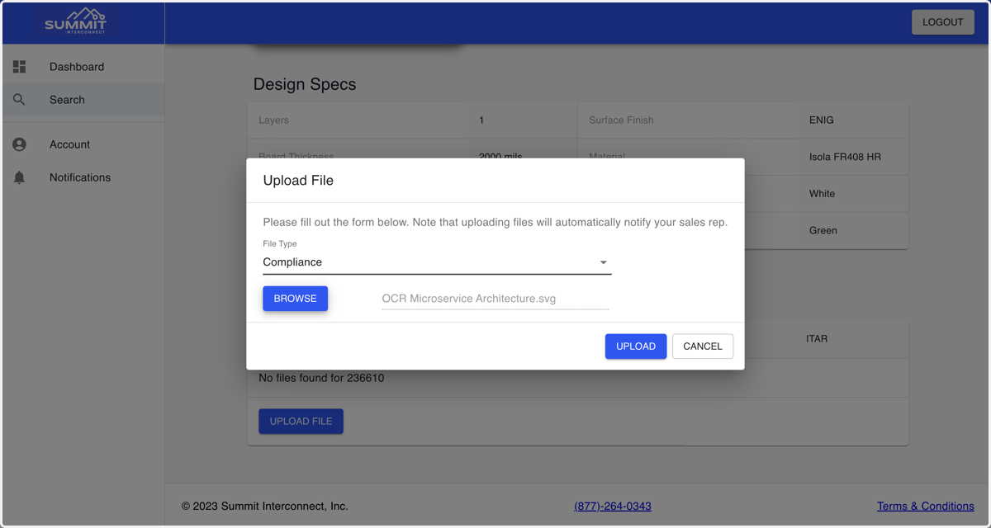The width and height of the screenshot is (991, 528).
Task: Click the selected file name field
Action: click(x=495, y=299)
